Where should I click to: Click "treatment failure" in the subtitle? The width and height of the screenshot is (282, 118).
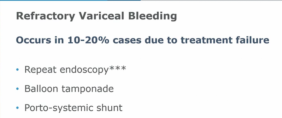click(225, 40)
